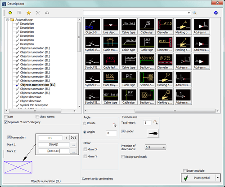Screen dimensions: 225x187
Task: Collapse the Automatic sign tree folder
Action: click(8, 20)
